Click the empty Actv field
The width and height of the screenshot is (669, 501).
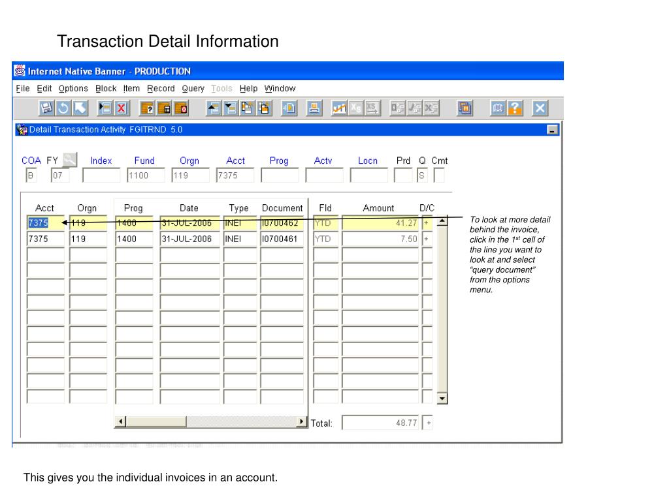[x=324, y=175]
